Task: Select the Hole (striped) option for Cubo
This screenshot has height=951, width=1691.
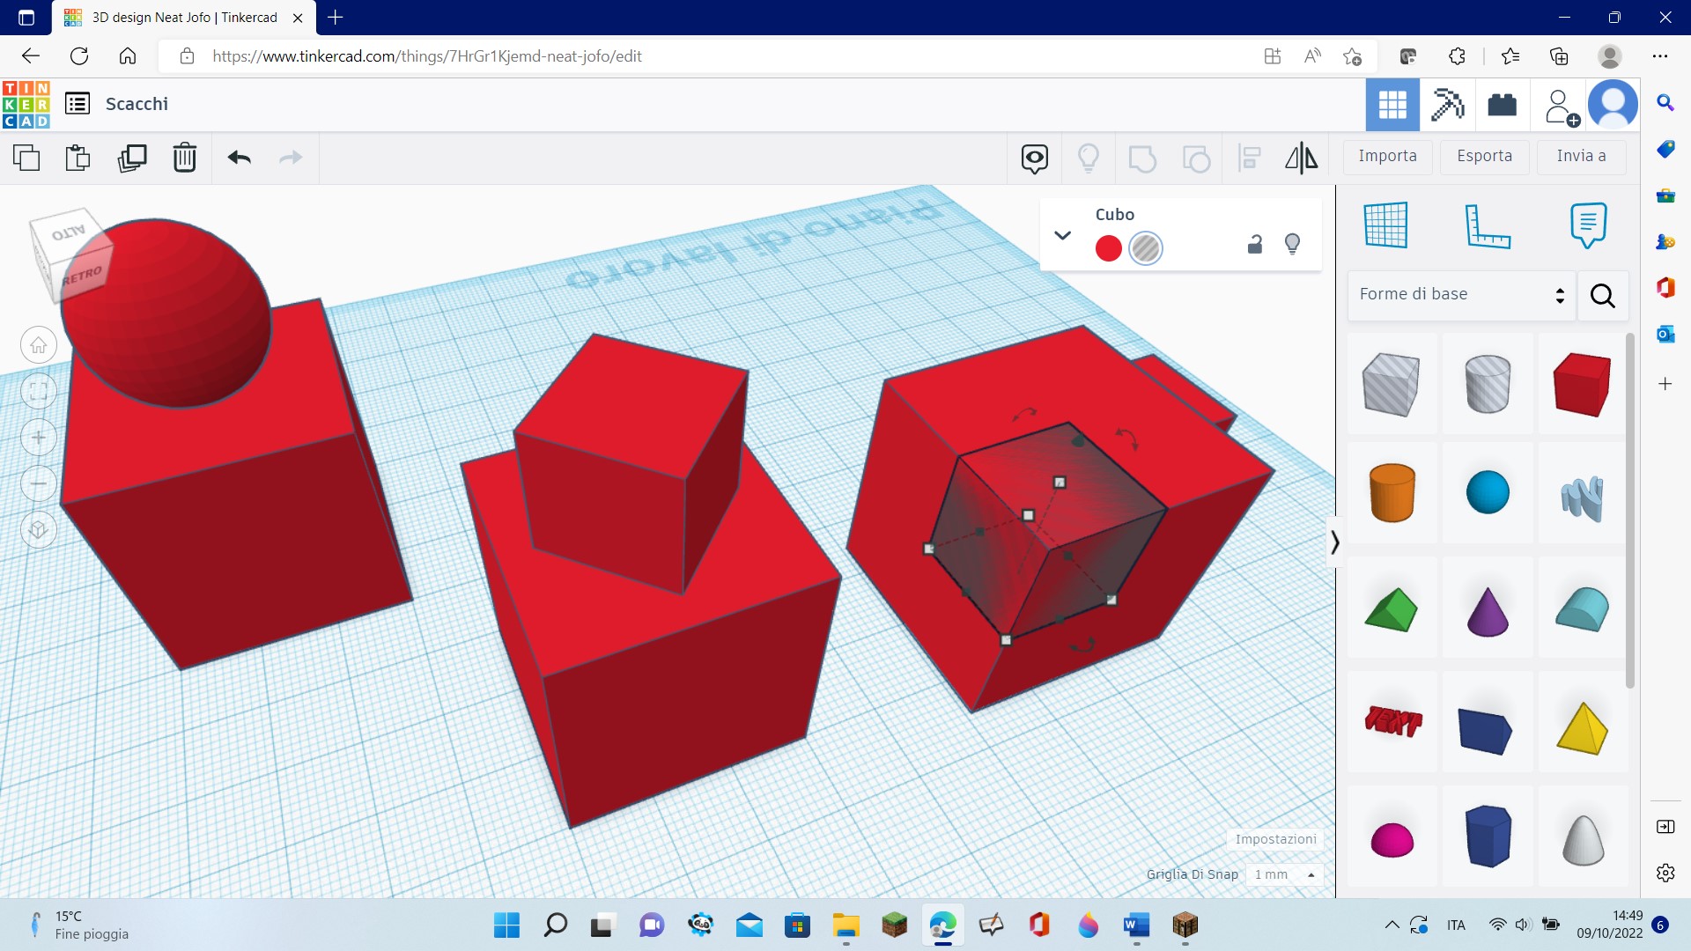Action: coord(1146,248)
